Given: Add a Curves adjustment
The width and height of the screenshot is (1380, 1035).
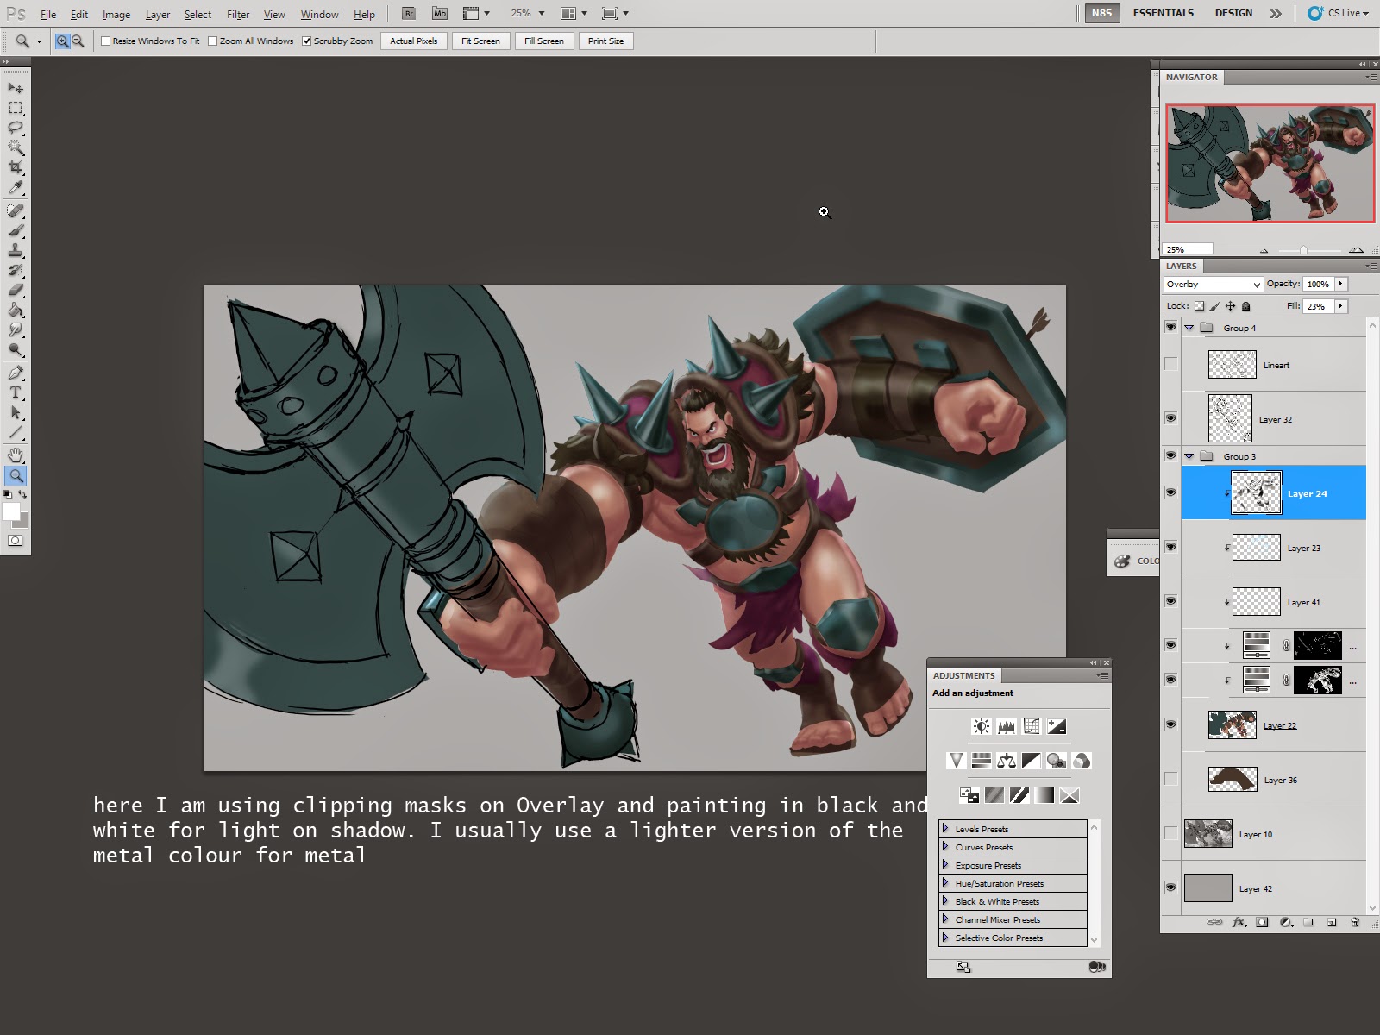Looking at the screenshot, I should click(x=1032, y=726).
